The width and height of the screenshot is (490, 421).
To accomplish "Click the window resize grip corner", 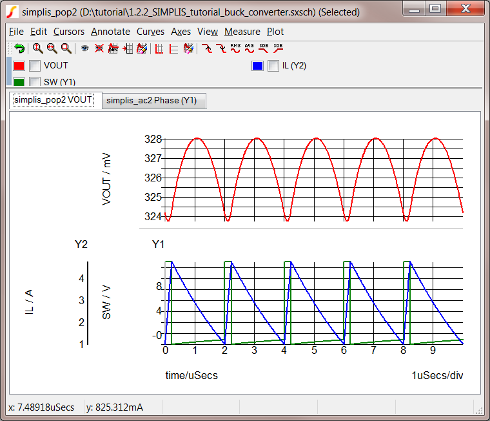I will (x=479, y=411).
